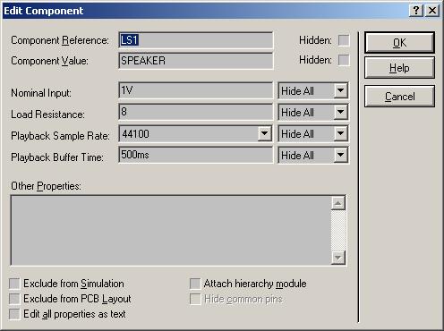Click into the Other Properties text area
Image resolution: width=444 pixels, height=331 pixels.
tap(171, 230)
